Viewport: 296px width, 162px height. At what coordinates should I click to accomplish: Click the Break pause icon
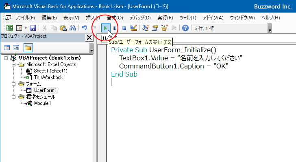click(x=115, y=28)
